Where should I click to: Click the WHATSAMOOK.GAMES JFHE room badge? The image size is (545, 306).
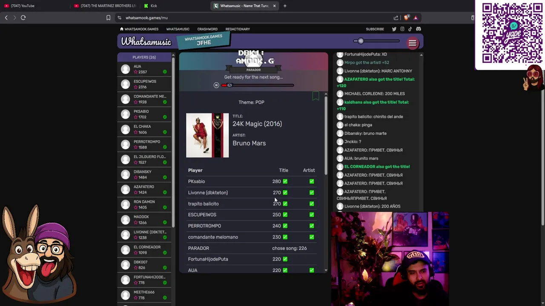coord(204,40)
